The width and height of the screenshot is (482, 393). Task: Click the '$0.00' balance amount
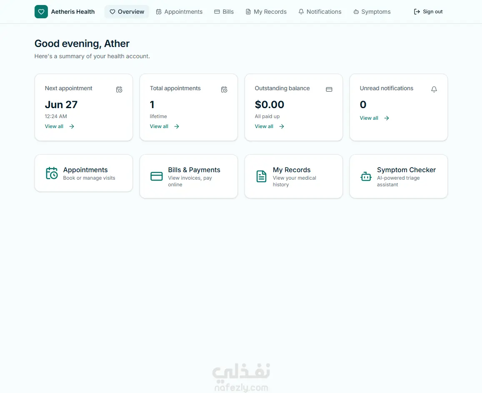[270, 105]
